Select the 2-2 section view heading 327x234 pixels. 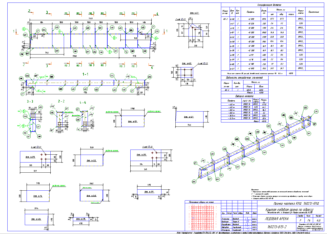(61, 101)
